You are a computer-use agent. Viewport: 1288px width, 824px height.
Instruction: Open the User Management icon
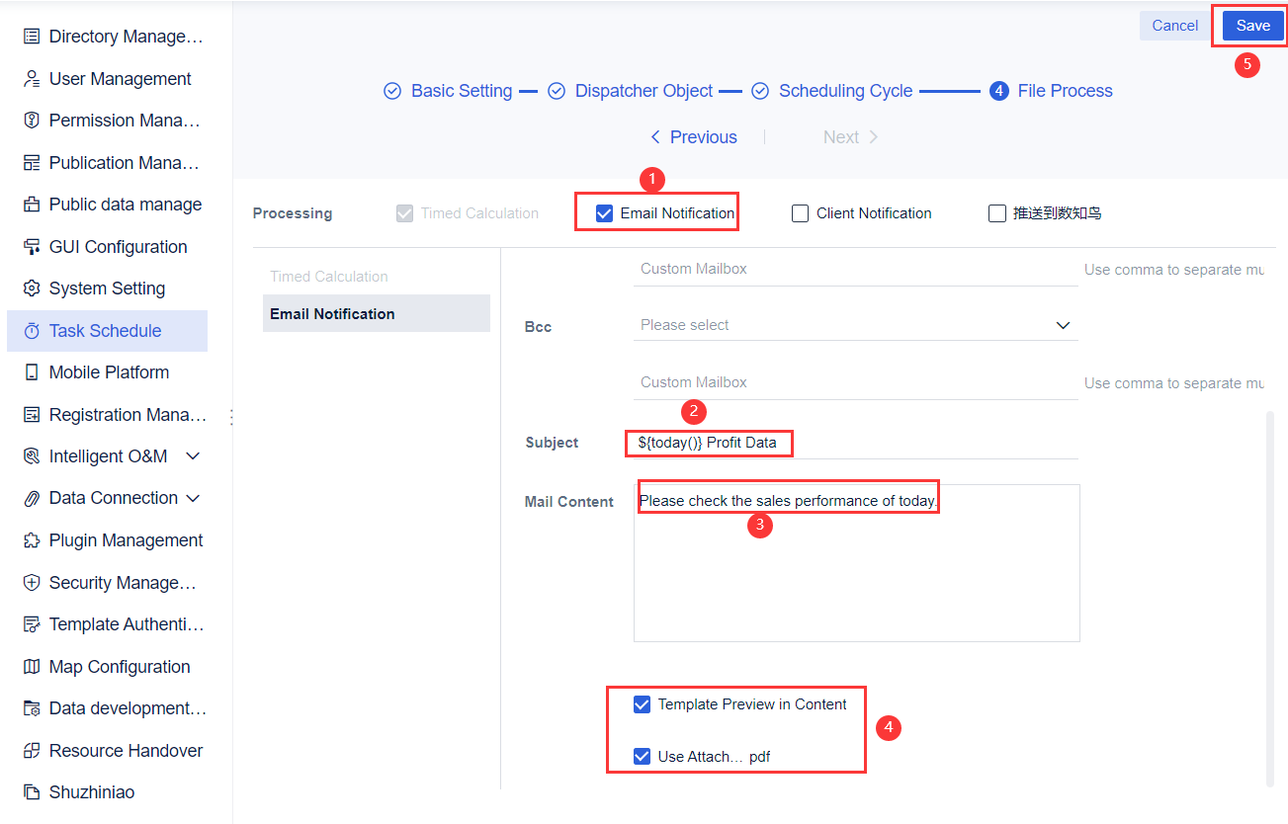point(31,78)
